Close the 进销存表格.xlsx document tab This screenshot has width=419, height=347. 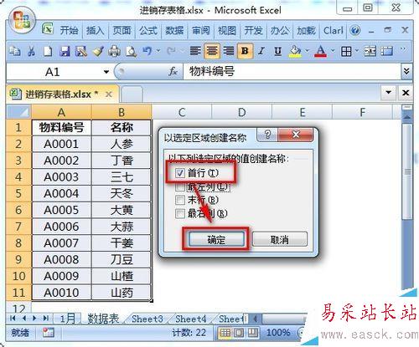pos(109,94)
